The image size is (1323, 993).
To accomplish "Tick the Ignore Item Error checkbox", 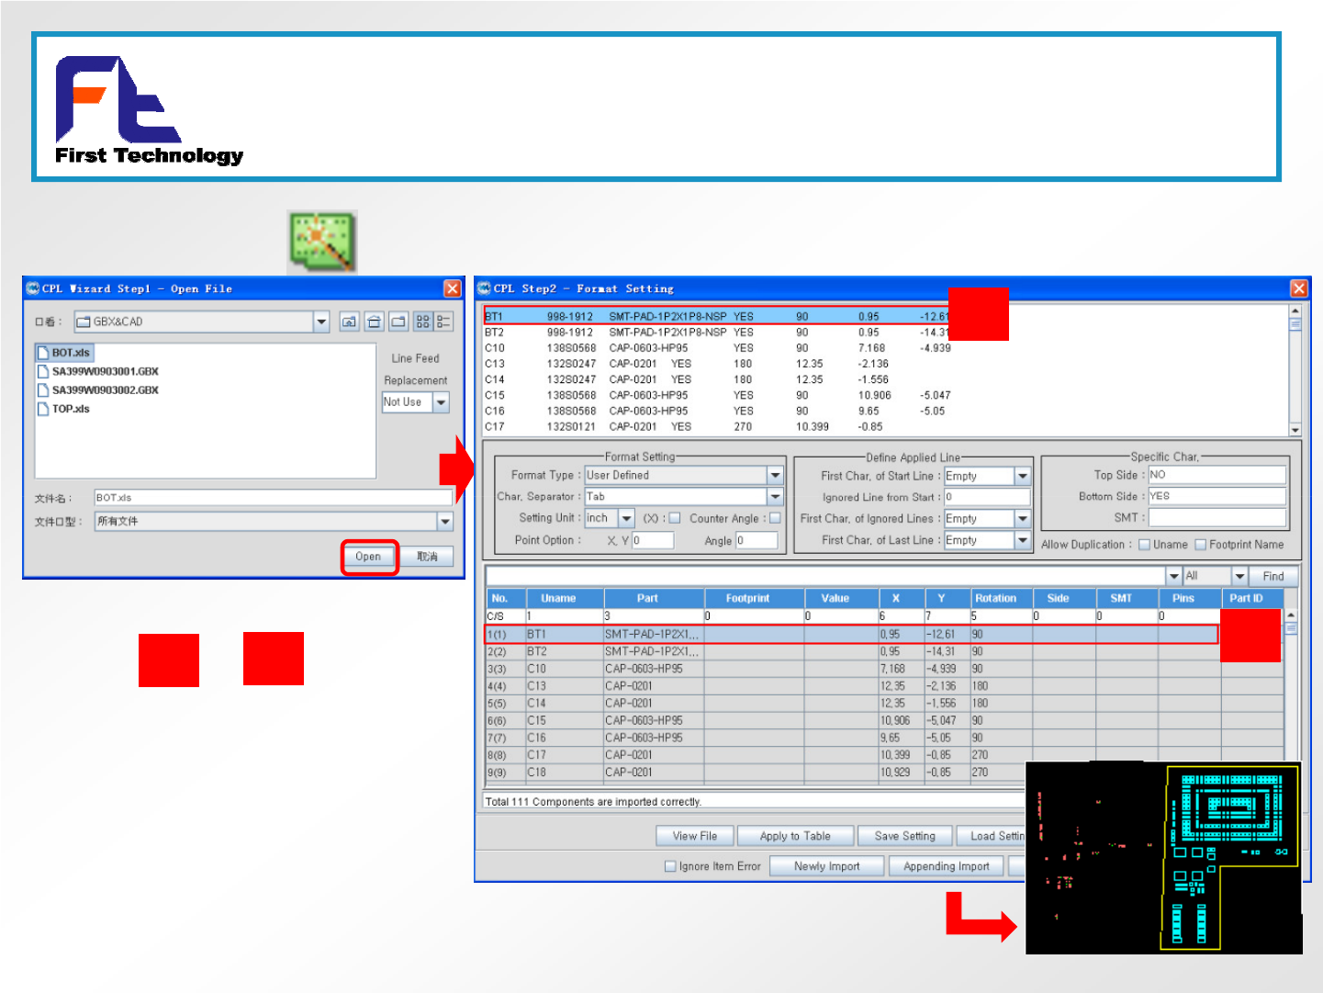I will point(670,866).
